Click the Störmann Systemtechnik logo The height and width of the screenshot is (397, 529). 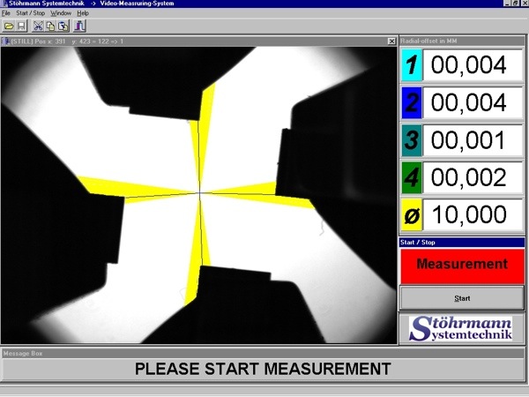coord(462,330)
